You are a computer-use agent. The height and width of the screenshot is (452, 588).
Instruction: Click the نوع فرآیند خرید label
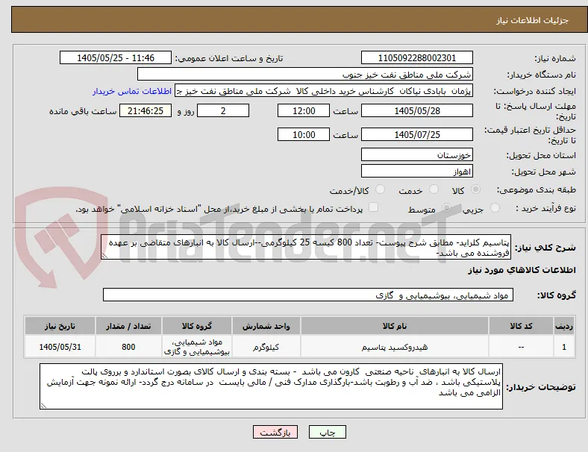click(545, 208)
